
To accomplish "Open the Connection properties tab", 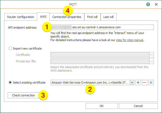I will (x=67, y=17).
